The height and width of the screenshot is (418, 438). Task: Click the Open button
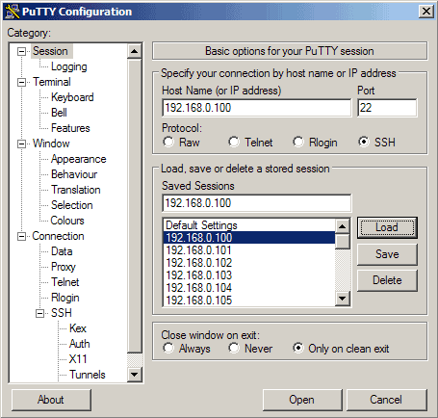(x=302, y=400)
